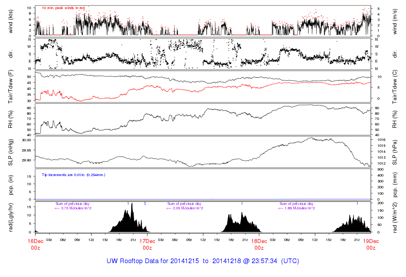Click the 'SLP (inHg)' axis label

[x=11, y=152]
